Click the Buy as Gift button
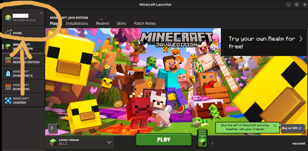308x151 pixels. point(292,128)
